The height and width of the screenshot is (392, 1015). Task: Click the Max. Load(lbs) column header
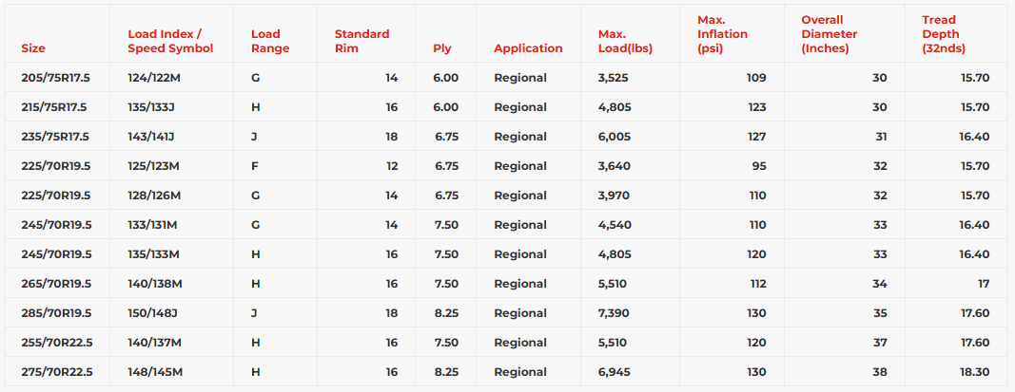(x=625, y=41)
